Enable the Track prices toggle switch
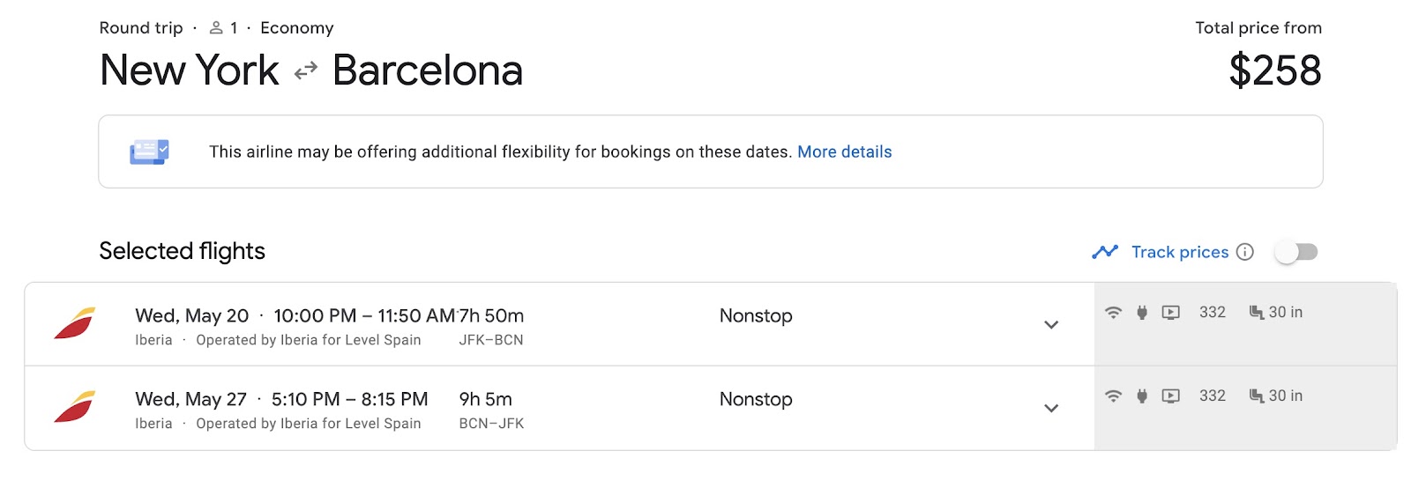This screenshot has width=1411, height=488. click(1296, 253)
